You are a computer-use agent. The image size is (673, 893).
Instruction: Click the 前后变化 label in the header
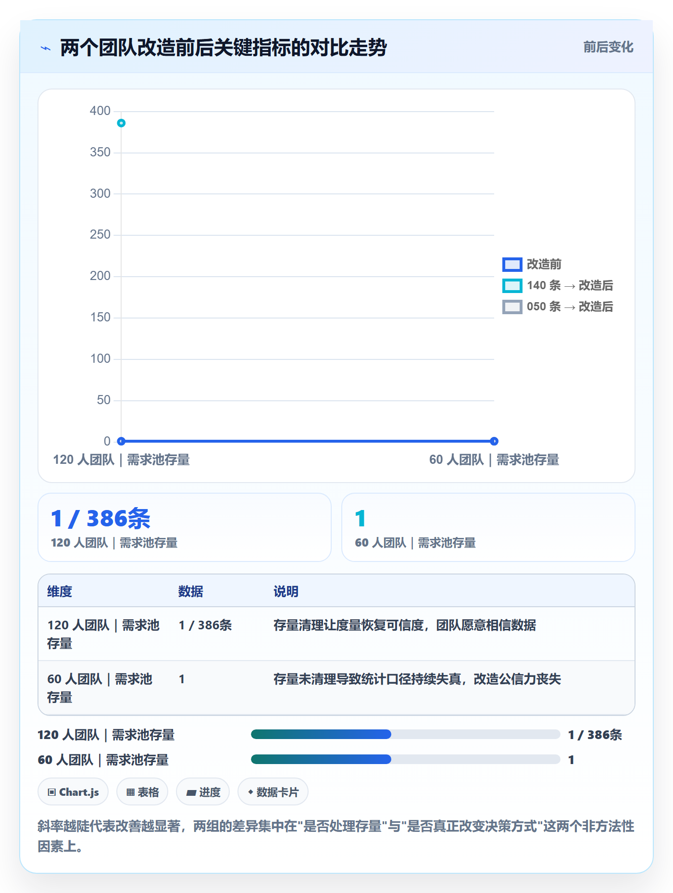pyautogui.click(x=608, y=47)
